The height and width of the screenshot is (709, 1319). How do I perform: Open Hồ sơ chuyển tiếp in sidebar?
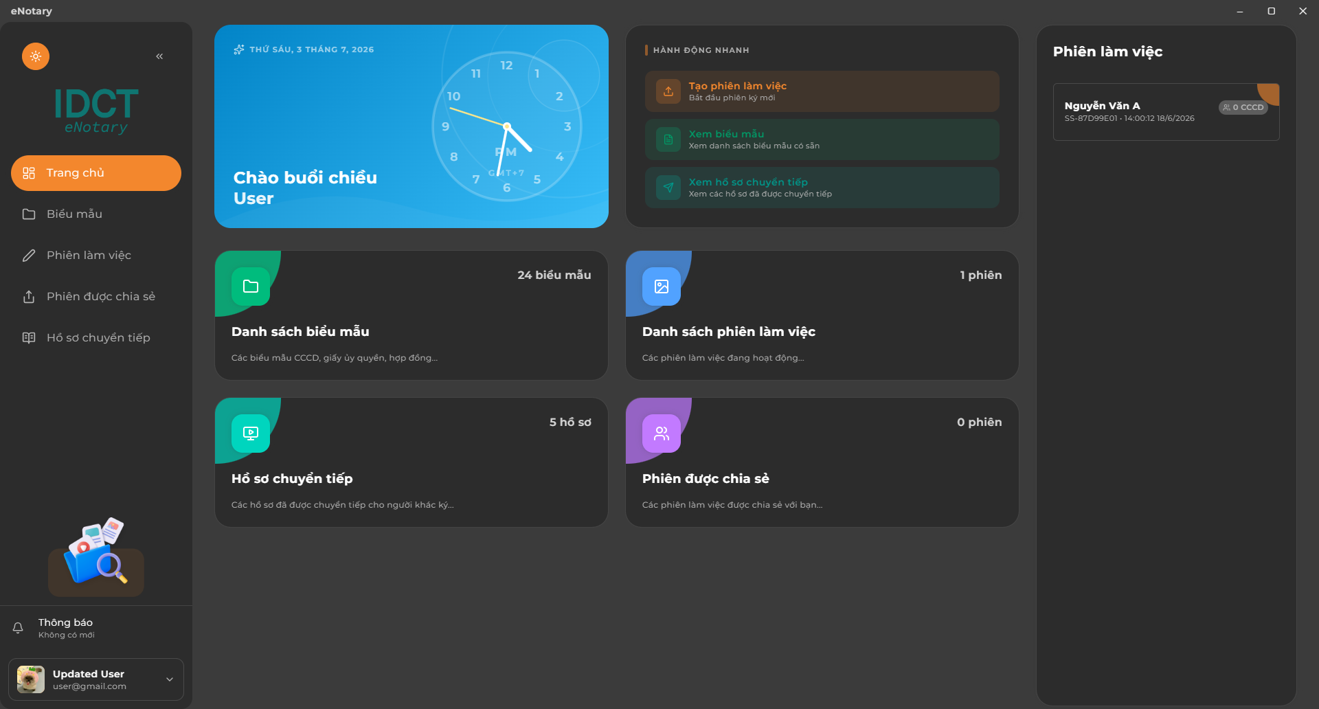coord(96,338)
